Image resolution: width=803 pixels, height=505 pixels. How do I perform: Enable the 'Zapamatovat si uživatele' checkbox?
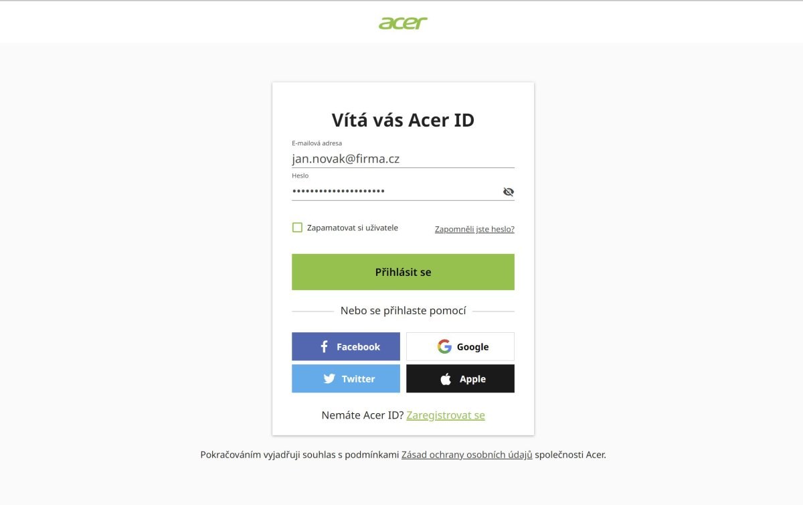297,228
